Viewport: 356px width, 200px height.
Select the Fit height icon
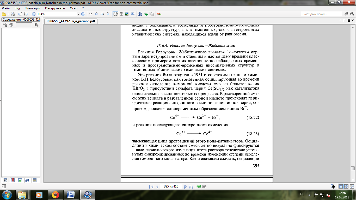tap(108, 14)
